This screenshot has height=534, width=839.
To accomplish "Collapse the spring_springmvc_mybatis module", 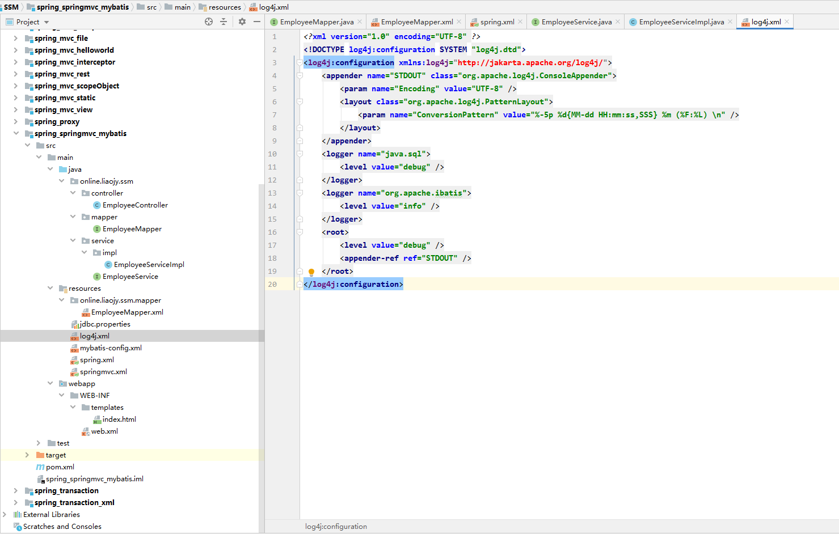I will tap(16, 134).
